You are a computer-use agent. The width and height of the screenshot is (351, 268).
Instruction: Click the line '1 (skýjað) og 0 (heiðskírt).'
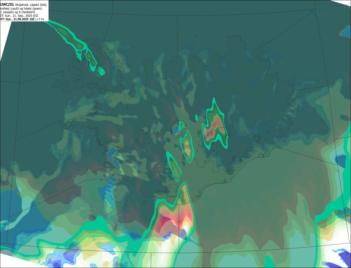click(x=18, y=12)
